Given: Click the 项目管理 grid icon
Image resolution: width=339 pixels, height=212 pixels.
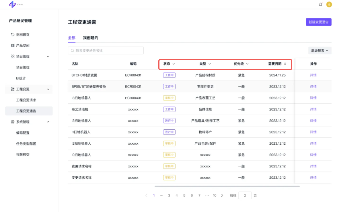Looking at the screenshot, I should tap(13, 57).
